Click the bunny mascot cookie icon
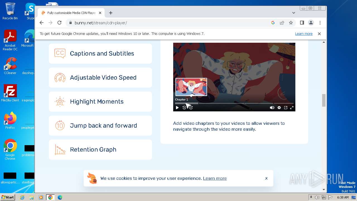The width and height of the screenshot is (357, 201). pos(92,178)
